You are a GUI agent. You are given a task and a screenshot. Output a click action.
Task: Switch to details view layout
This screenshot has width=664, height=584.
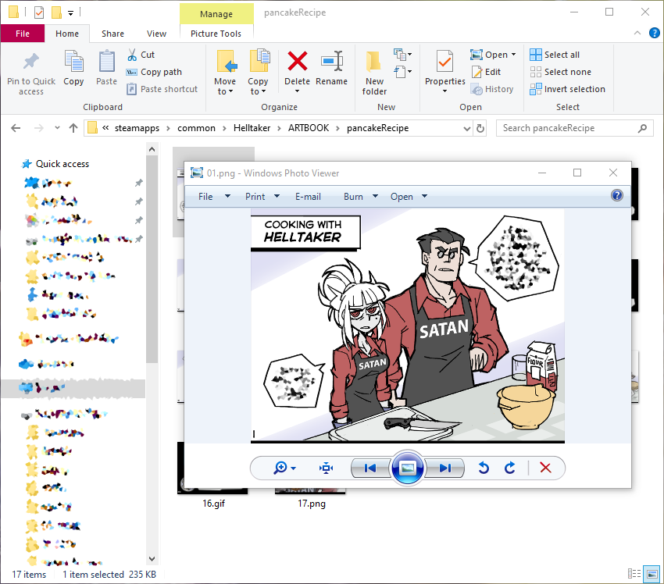[634, 574]
